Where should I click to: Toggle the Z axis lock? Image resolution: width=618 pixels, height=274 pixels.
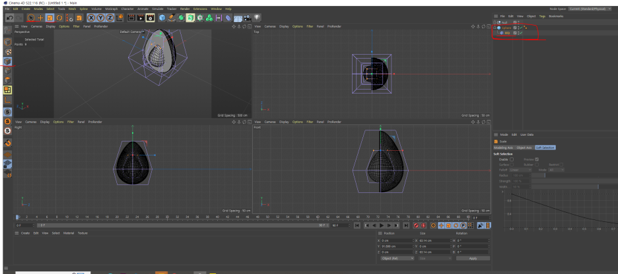[110, 18]
